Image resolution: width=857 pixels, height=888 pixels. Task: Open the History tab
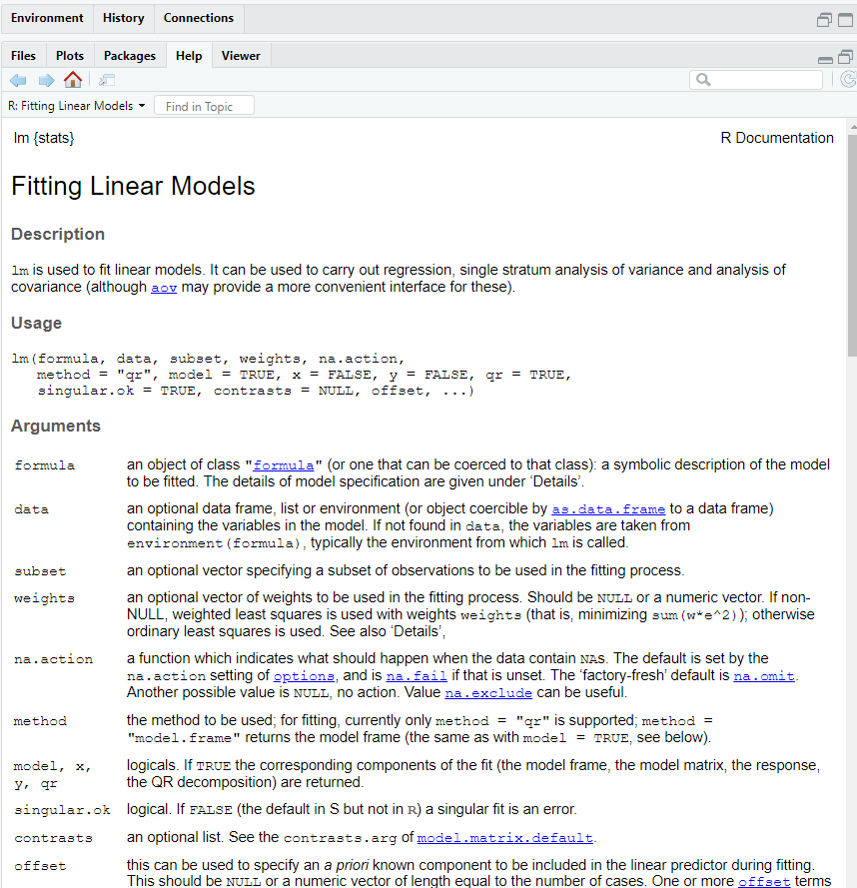tap(123, 18)
